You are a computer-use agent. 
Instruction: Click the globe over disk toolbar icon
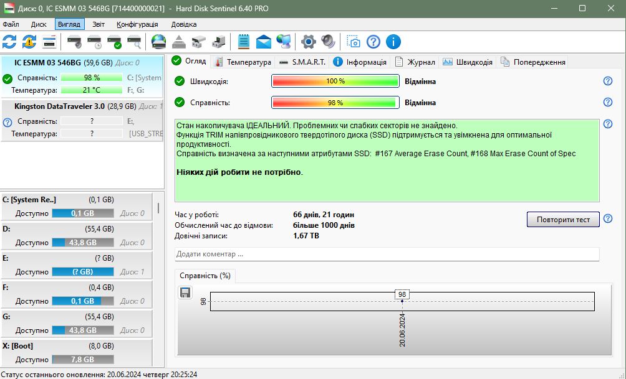(158, 42)
